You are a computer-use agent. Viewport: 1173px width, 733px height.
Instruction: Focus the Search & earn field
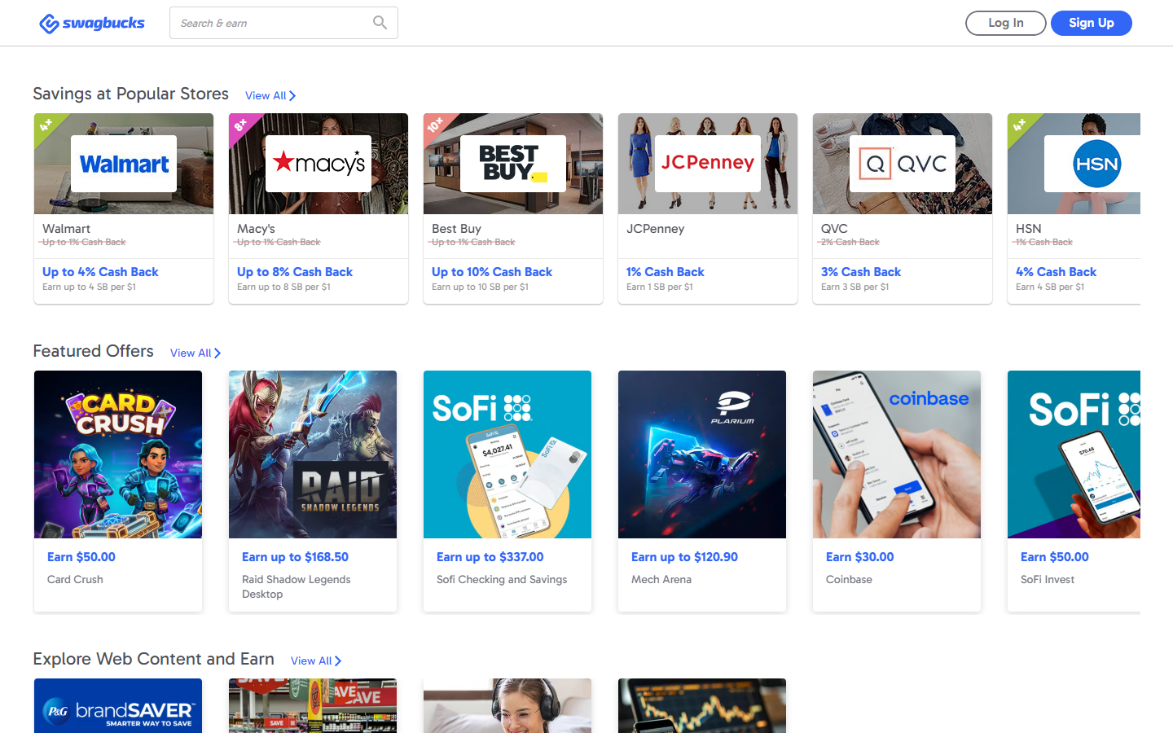tap(283, 23)
